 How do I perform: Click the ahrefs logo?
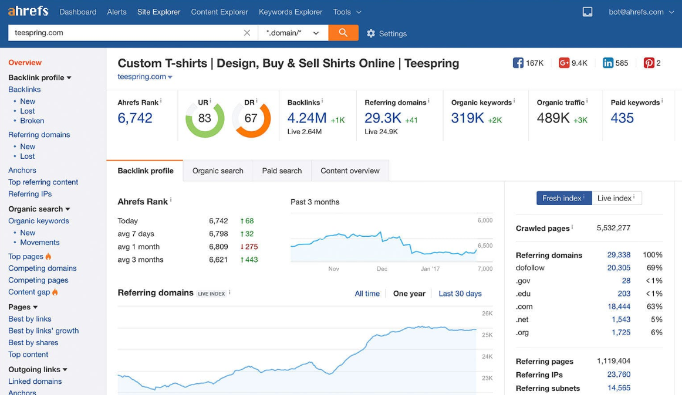(x=28, y=11)
